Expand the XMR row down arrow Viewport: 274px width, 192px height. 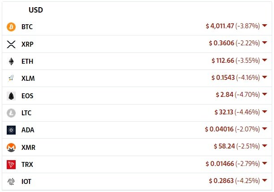(265, 146)
